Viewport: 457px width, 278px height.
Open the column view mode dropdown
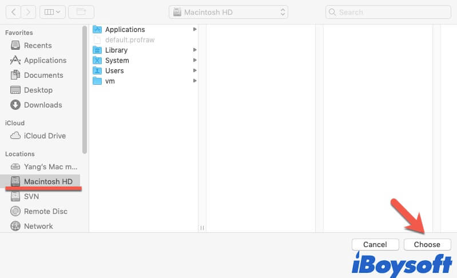(x=52, y=11)
